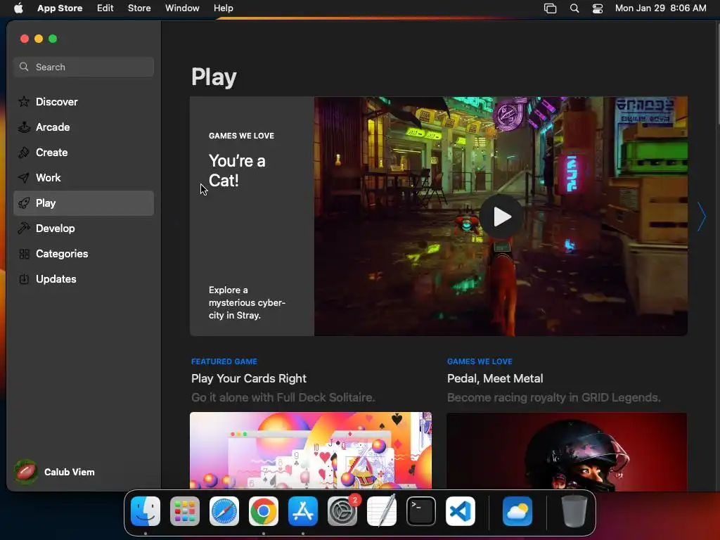This screenshot has height=540, width=720.
Task: Open the GRID Legends helmet artwork
Action: pyautogui.click(x=567, y=451)
